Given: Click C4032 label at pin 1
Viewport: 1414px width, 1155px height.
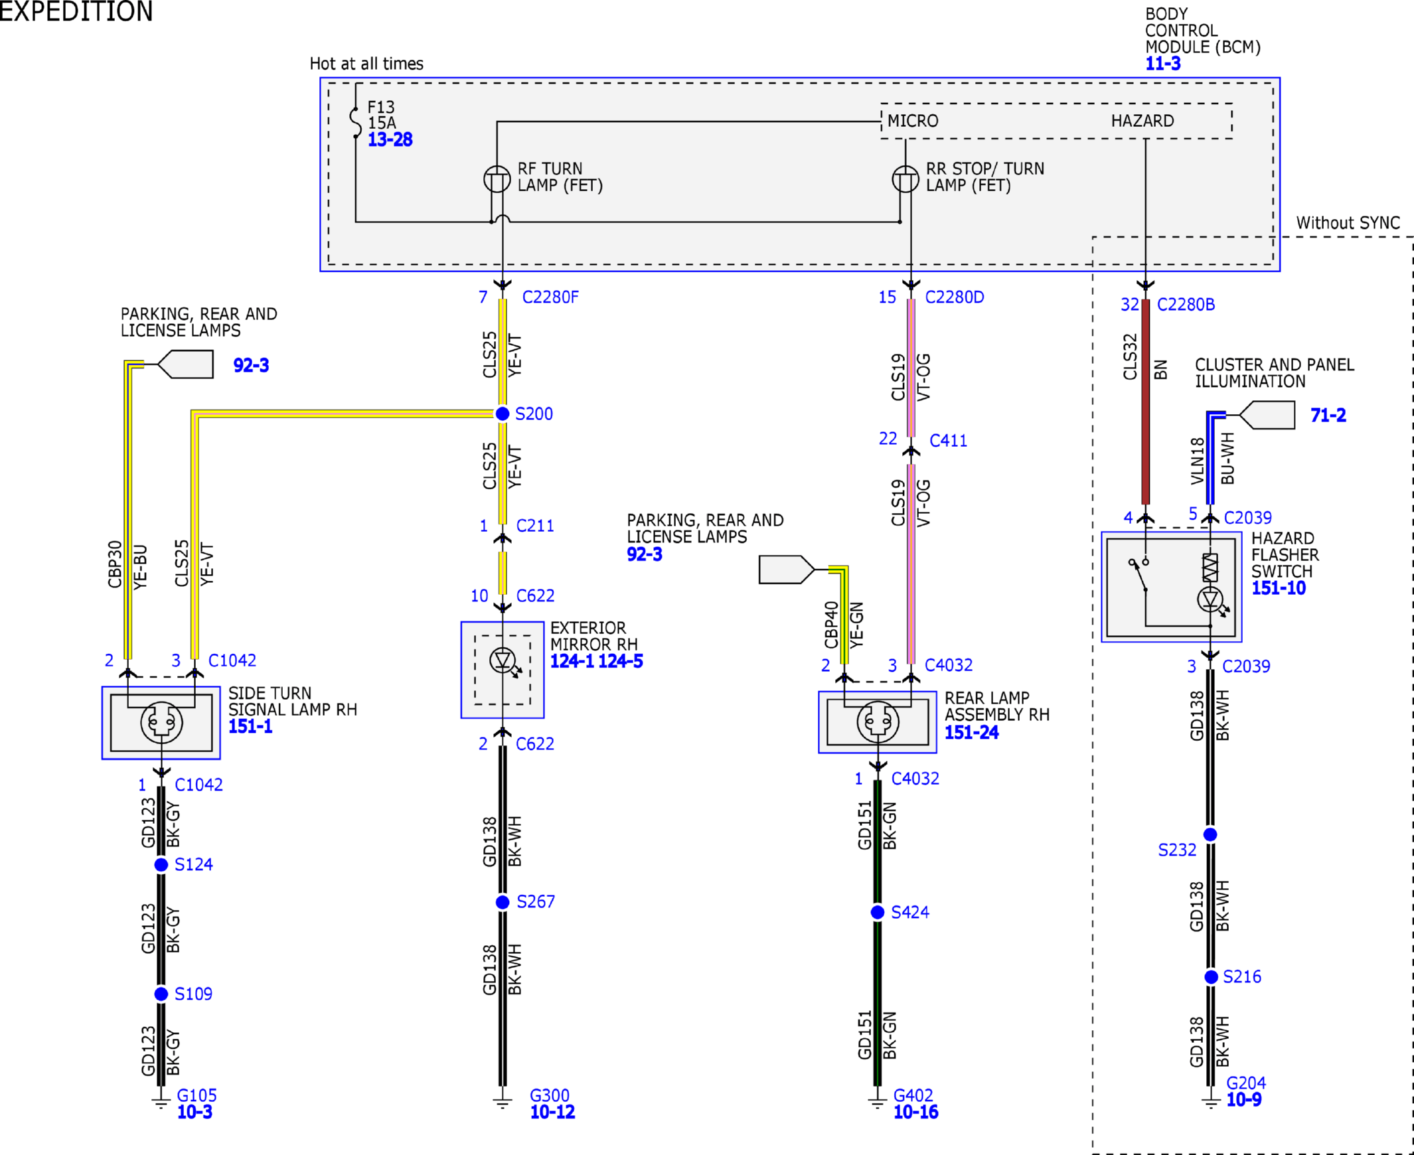Looking at the screenshot, I should (x=915, y=779).
